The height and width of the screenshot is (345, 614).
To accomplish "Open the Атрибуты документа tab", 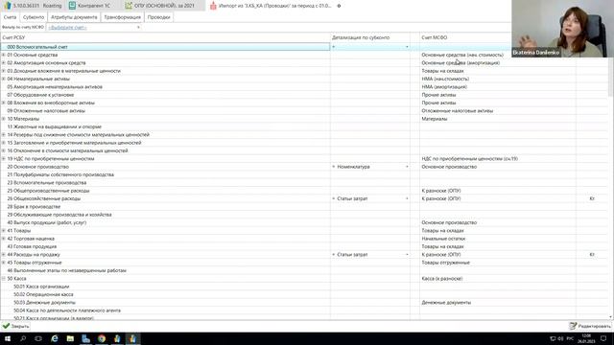I will [74, 17].
